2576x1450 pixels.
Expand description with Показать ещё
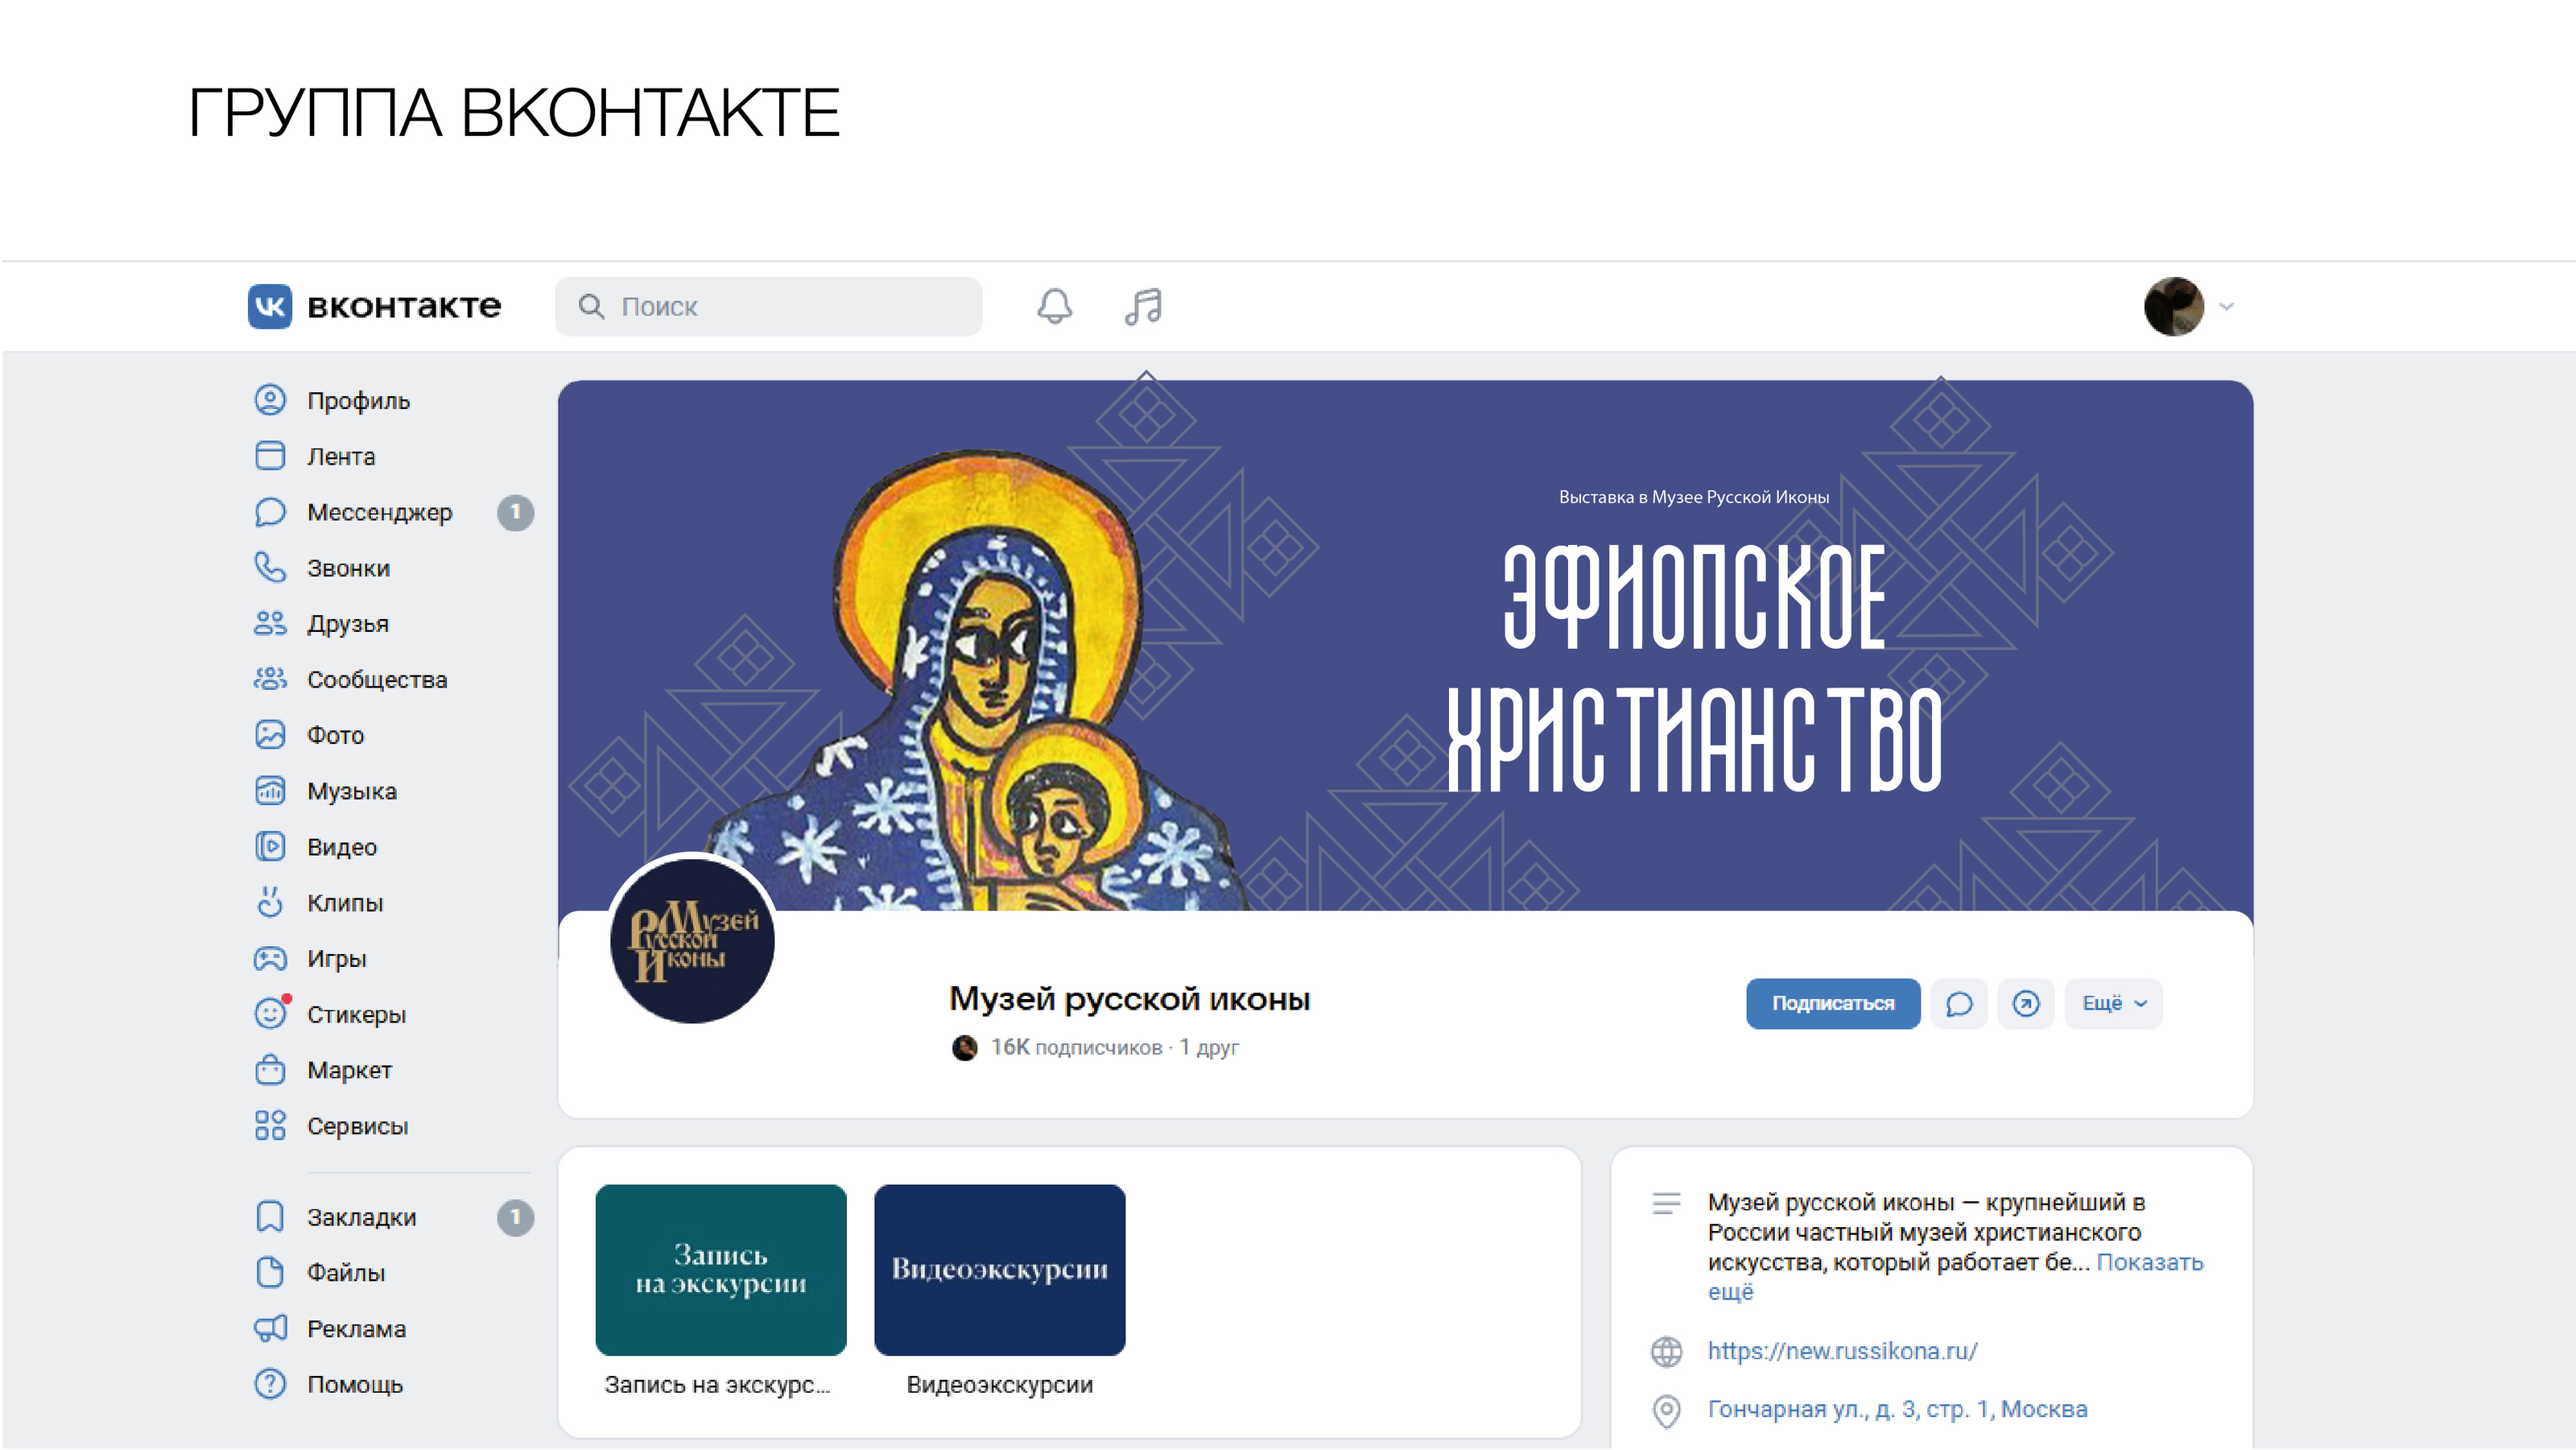pos(1955,1277)
